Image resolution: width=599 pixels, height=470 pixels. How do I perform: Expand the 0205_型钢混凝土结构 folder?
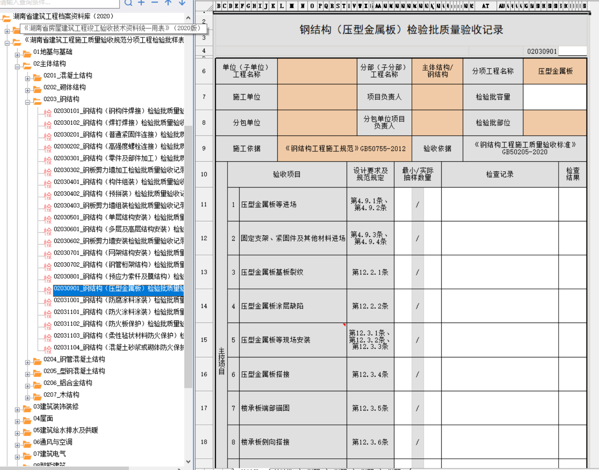pos(28,374)
